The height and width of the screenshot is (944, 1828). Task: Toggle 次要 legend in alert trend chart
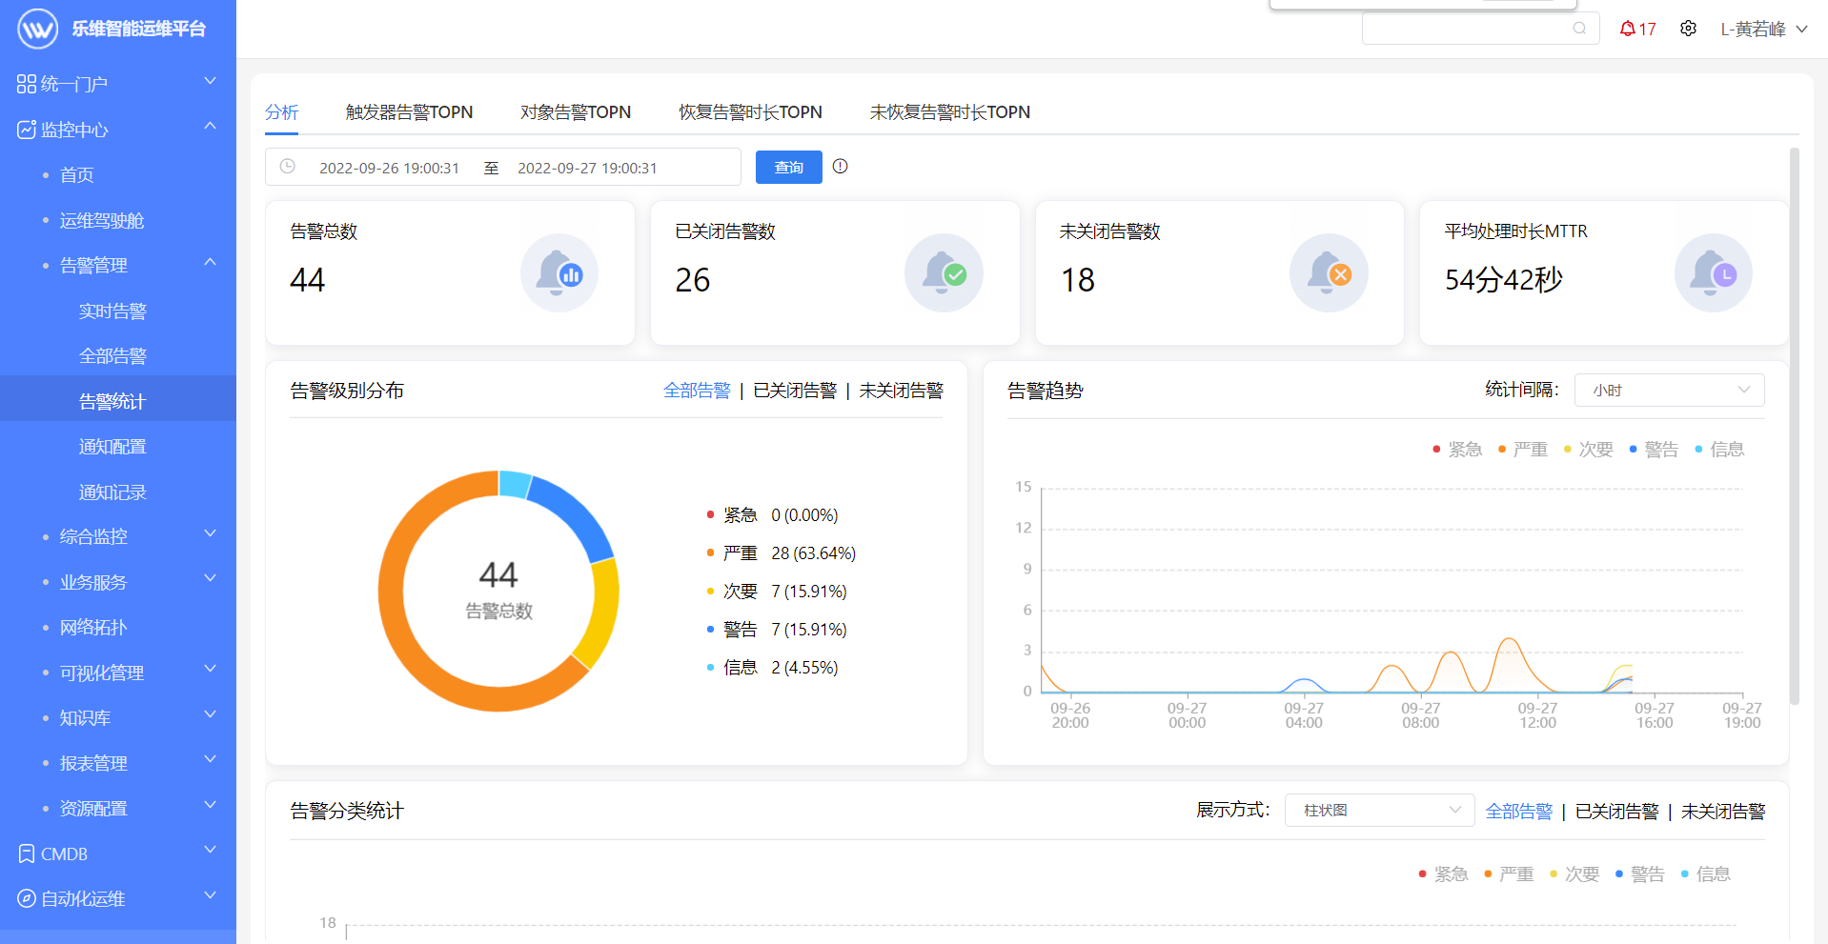(x=1589, y=449)
